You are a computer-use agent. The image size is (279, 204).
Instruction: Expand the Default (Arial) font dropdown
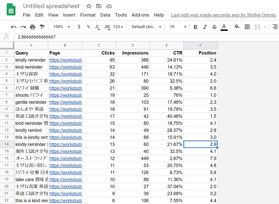(146, 27)
